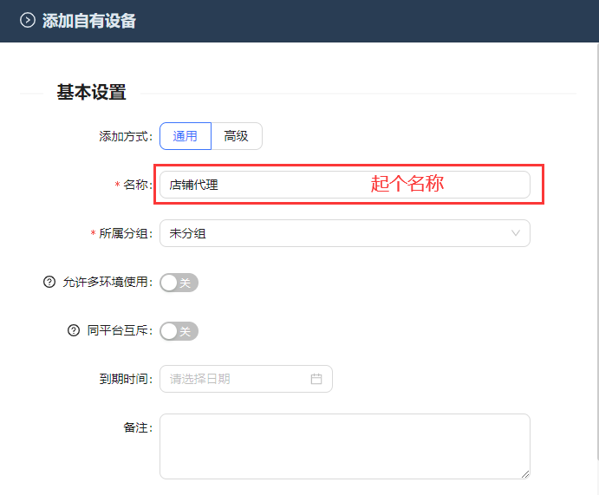Viewport: 599px width, 495px height.
Task: Click the resize handle of 备注 textarea
Action: 524,472
